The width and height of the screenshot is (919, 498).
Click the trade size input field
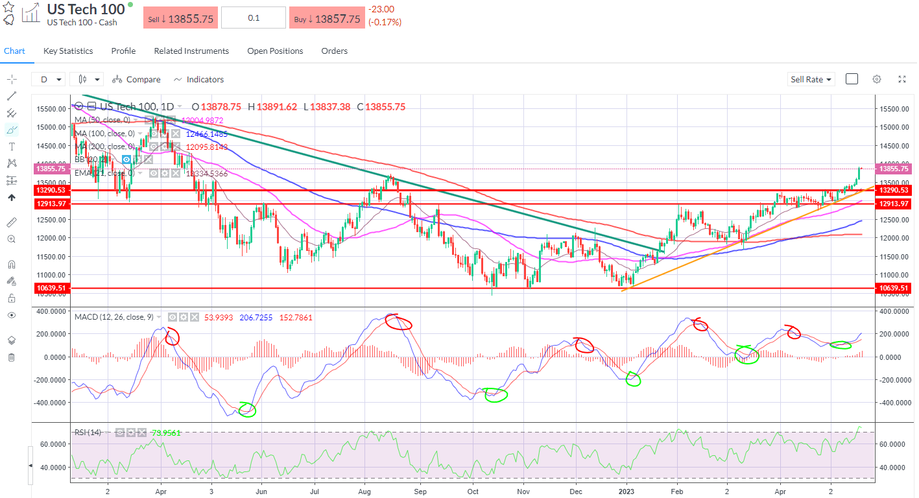[254, 18]
